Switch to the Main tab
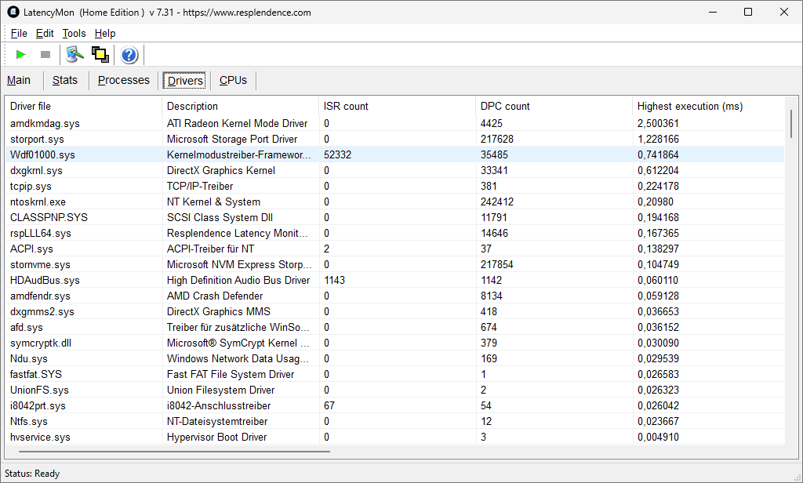 (19, 80)
